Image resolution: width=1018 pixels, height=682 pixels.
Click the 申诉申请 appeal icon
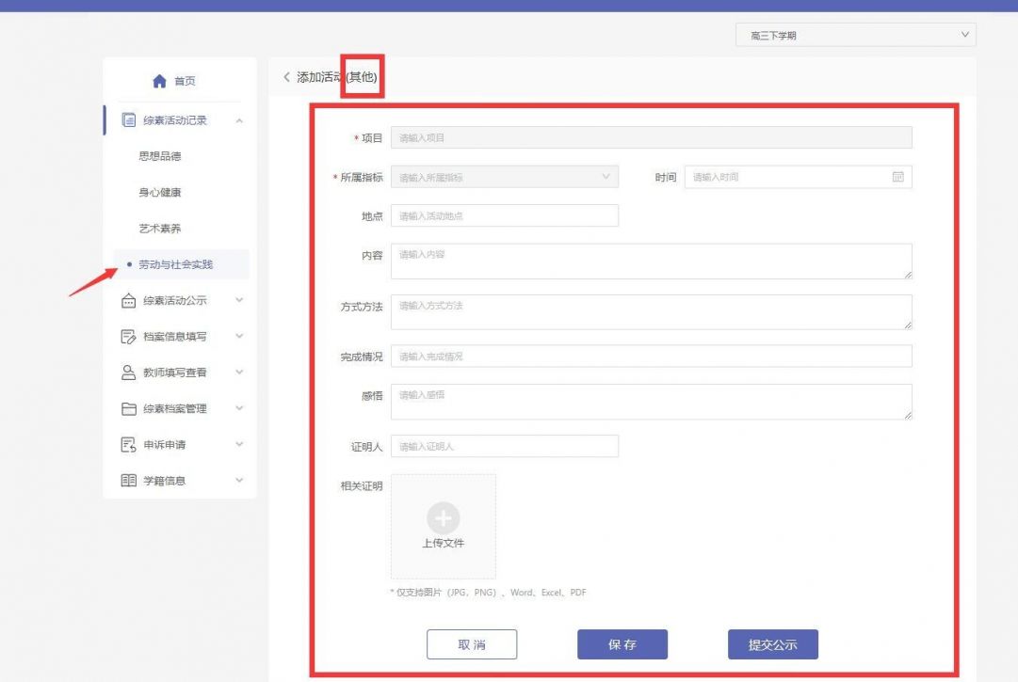(130, 443)
